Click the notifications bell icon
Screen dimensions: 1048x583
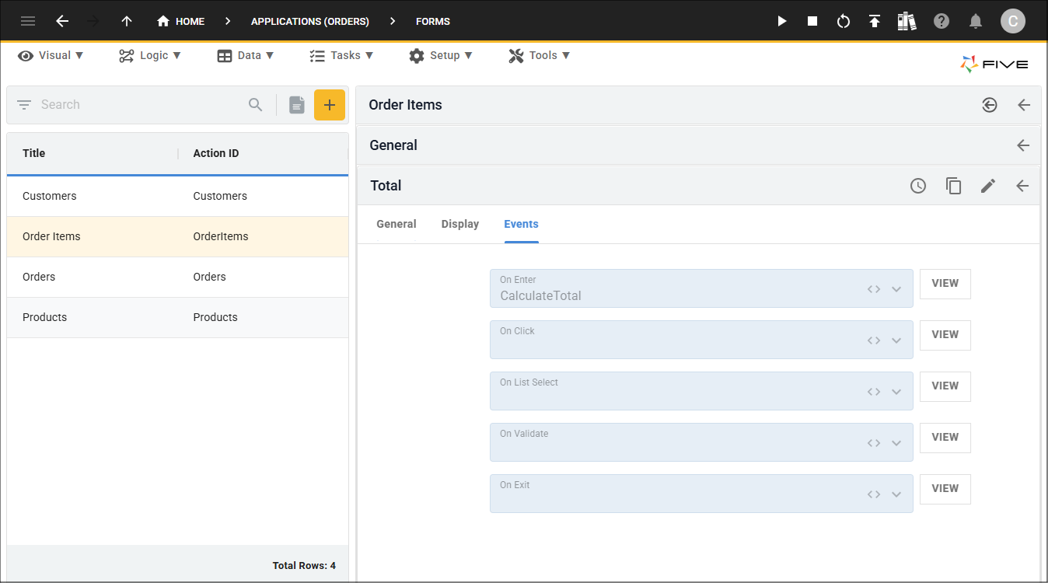[x=976, y=21]
